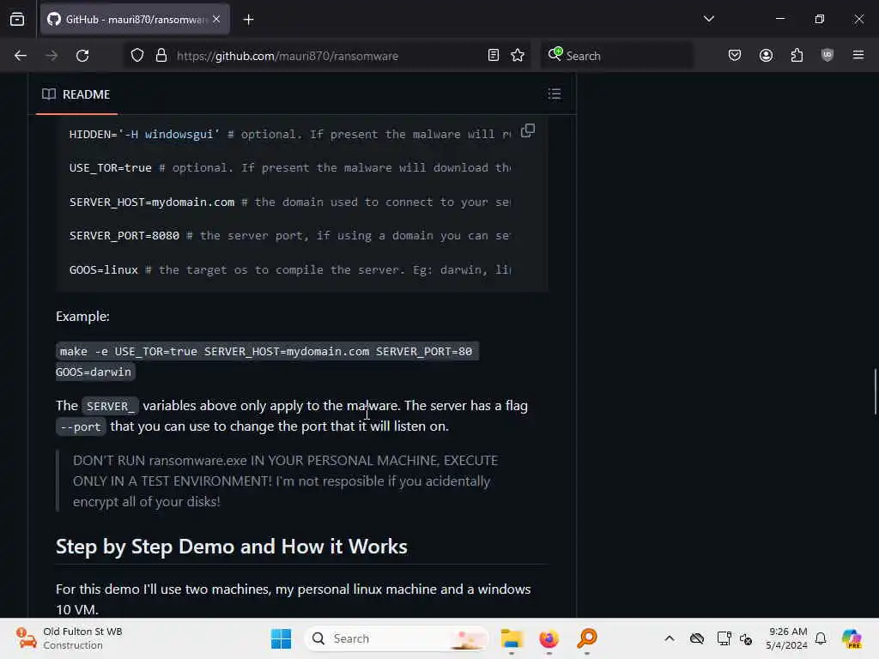879x659 pixels.
Task: Open the Firefox application hamburger menu
Action: [858, 55]
